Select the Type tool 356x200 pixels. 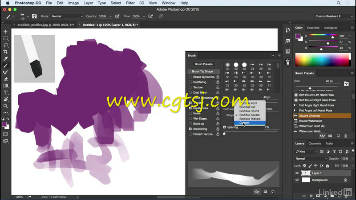click(x=5, y=92)
